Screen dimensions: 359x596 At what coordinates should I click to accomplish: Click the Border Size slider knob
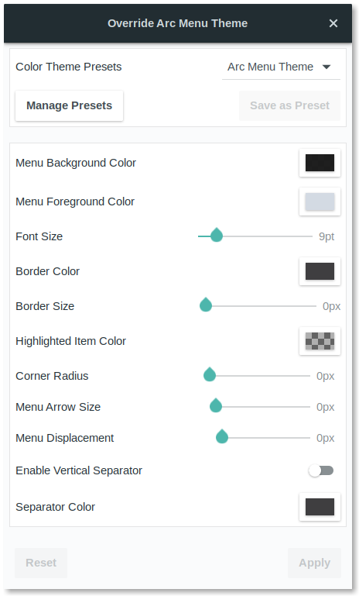[206, 305]
